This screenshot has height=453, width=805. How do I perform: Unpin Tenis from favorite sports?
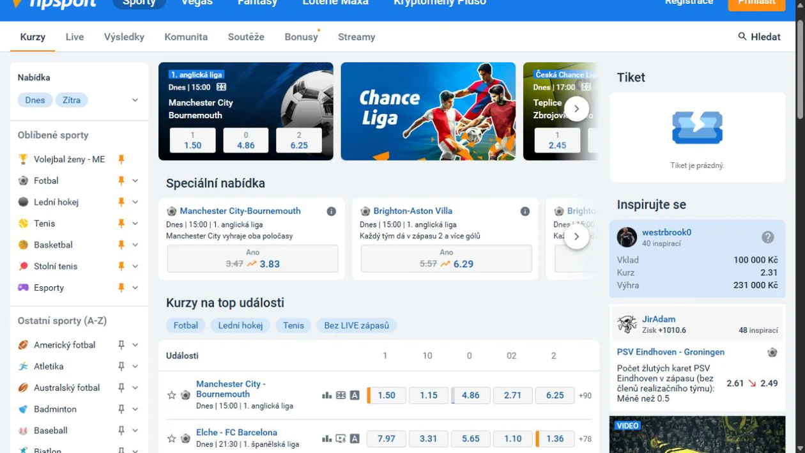pos(121,224)
